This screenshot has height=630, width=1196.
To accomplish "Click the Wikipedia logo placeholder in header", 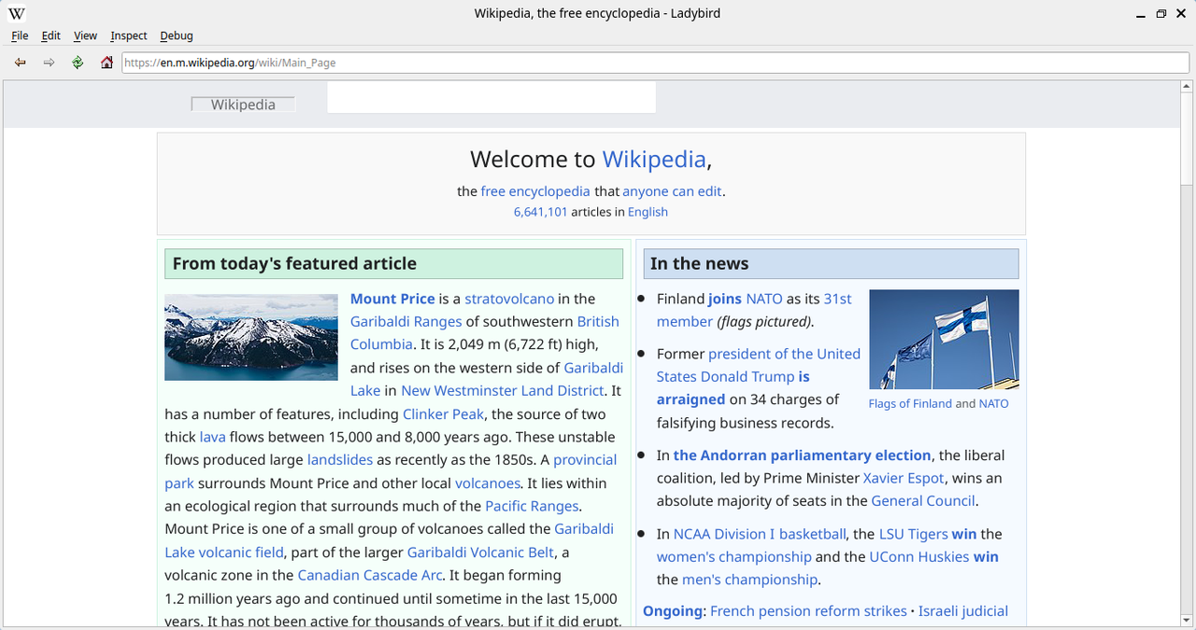I will coord(243,105).
